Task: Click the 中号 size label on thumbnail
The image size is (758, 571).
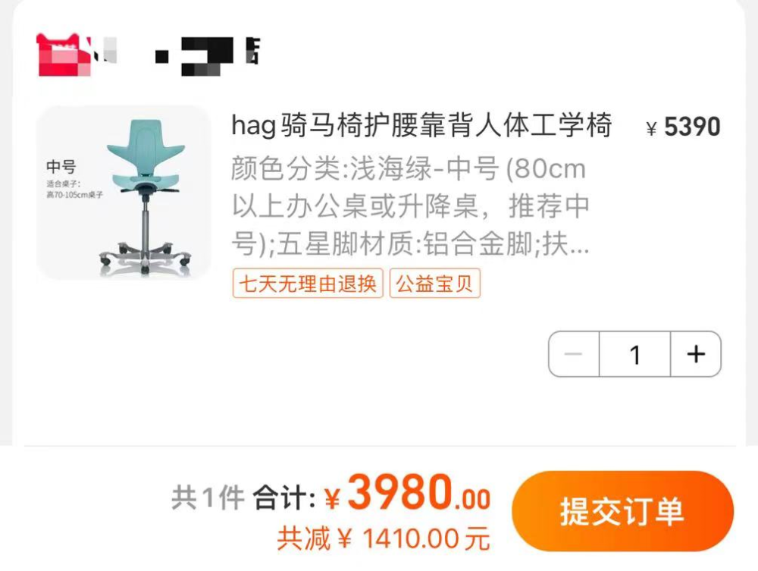Action: (61, 167)
